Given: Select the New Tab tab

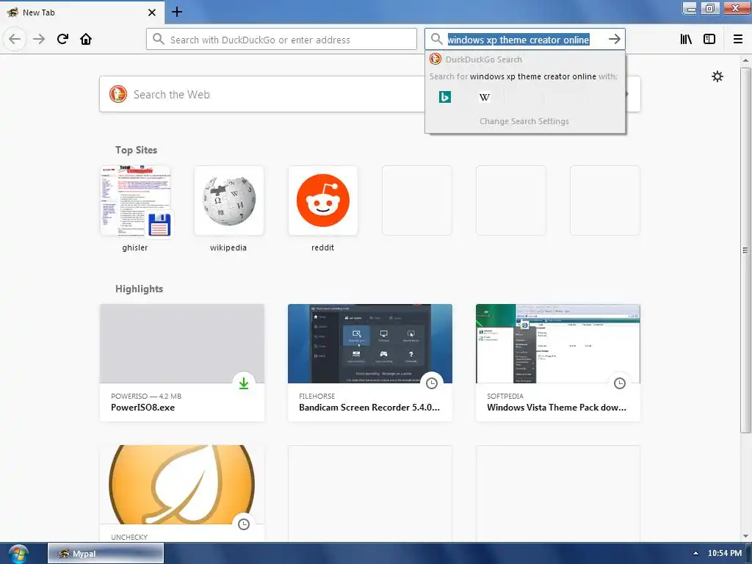Looking at the screenshot, I should point(82,12).
